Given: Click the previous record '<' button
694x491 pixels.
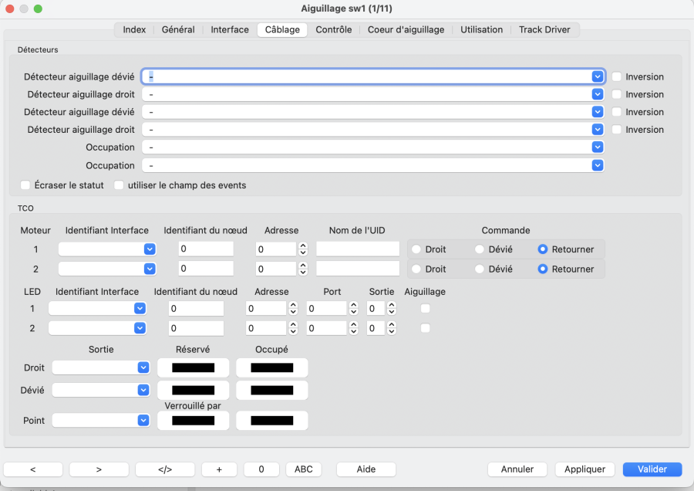Looking at the screenshot, I should 33,469.
